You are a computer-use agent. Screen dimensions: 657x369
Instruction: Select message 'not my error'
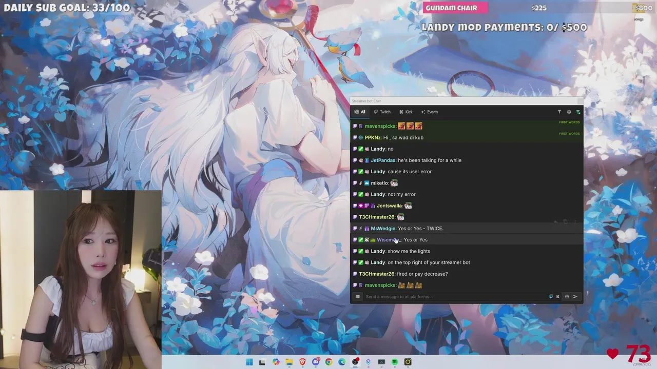[x=401, y=194]
